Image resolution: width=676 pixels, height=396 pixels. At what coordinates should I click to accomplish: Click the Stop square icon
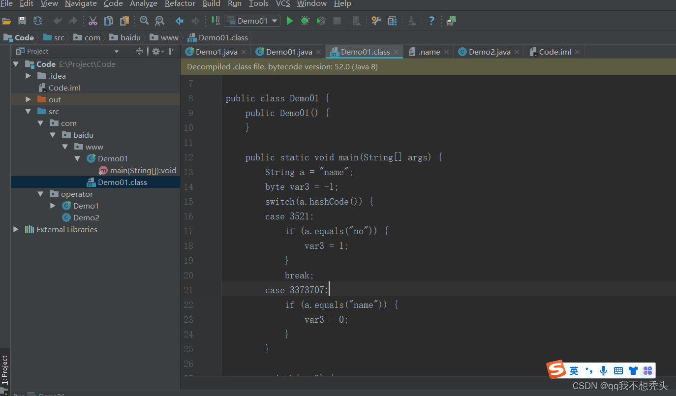coord(337,21)
